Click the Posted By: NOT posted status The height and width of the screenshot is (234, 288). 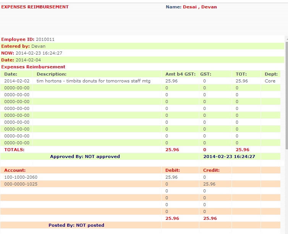(76, 225)
